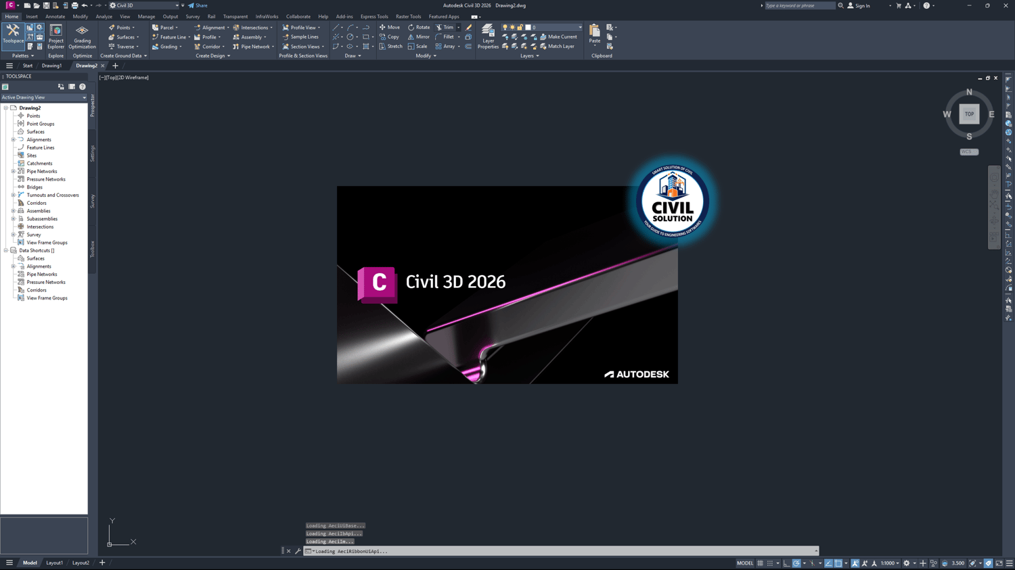The height and width of the screenshot is (570, 1015).
Task: Click the Share button
Action: 198,5
